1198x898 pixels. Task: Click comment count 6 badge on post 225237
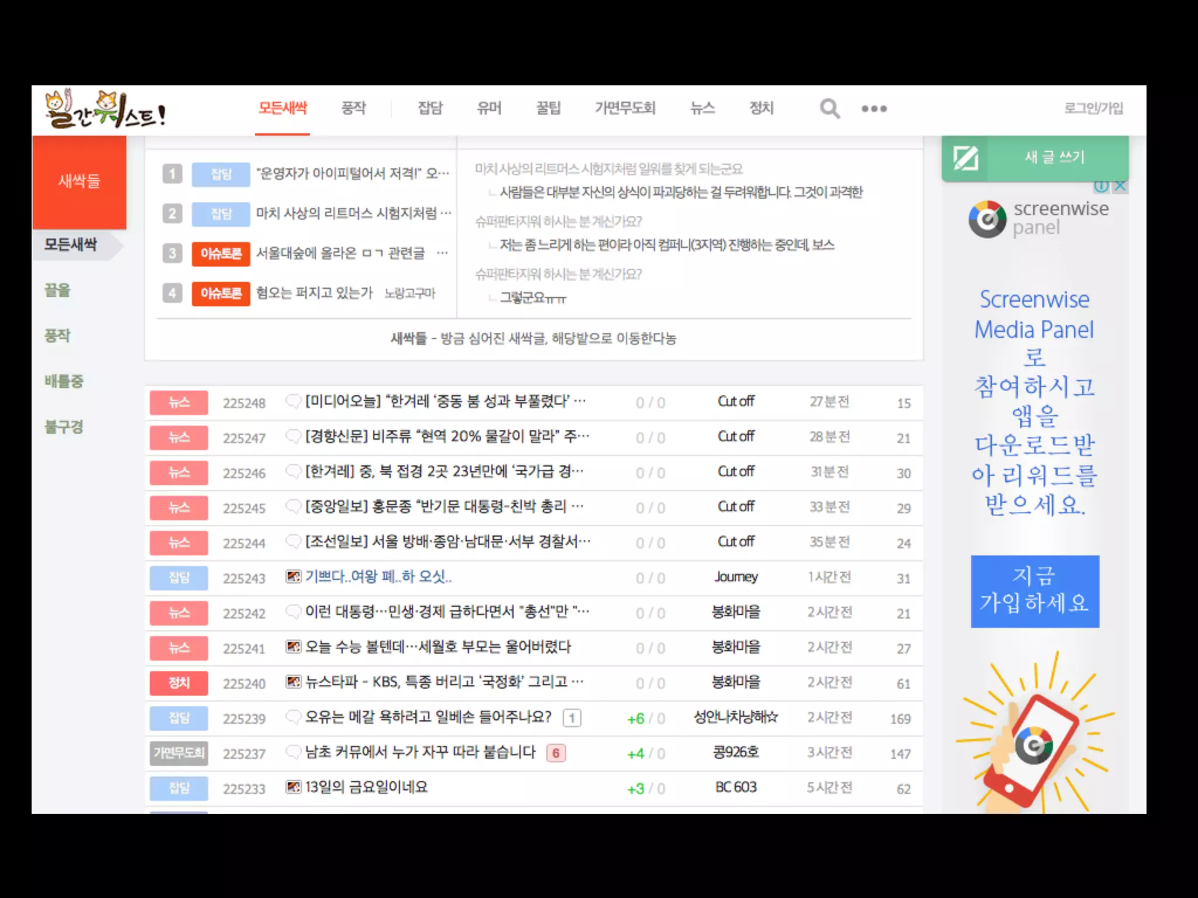(556, 753)
